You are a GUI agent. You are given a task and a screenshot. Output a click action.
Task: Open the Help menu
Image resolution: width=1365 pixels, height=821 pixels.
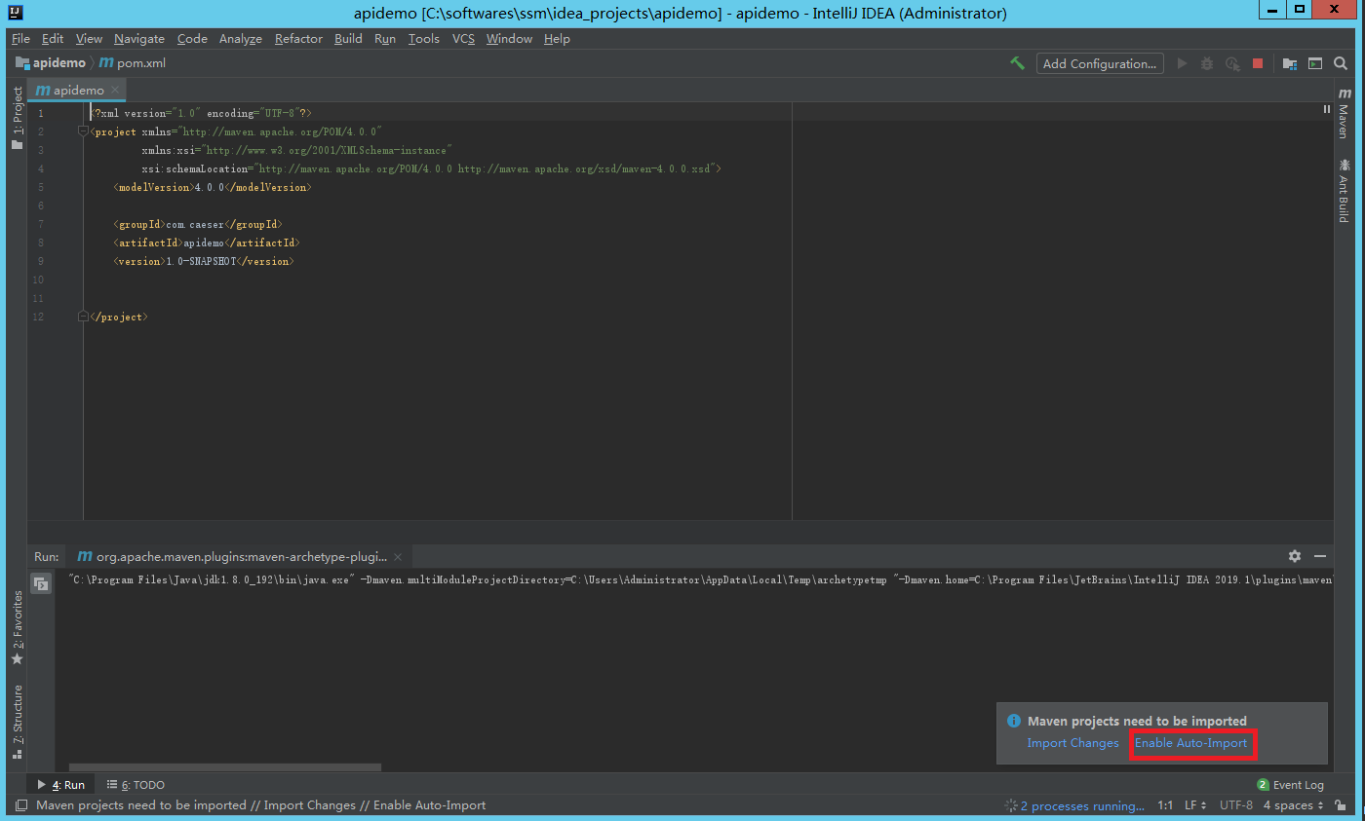[x=557, y=39]
